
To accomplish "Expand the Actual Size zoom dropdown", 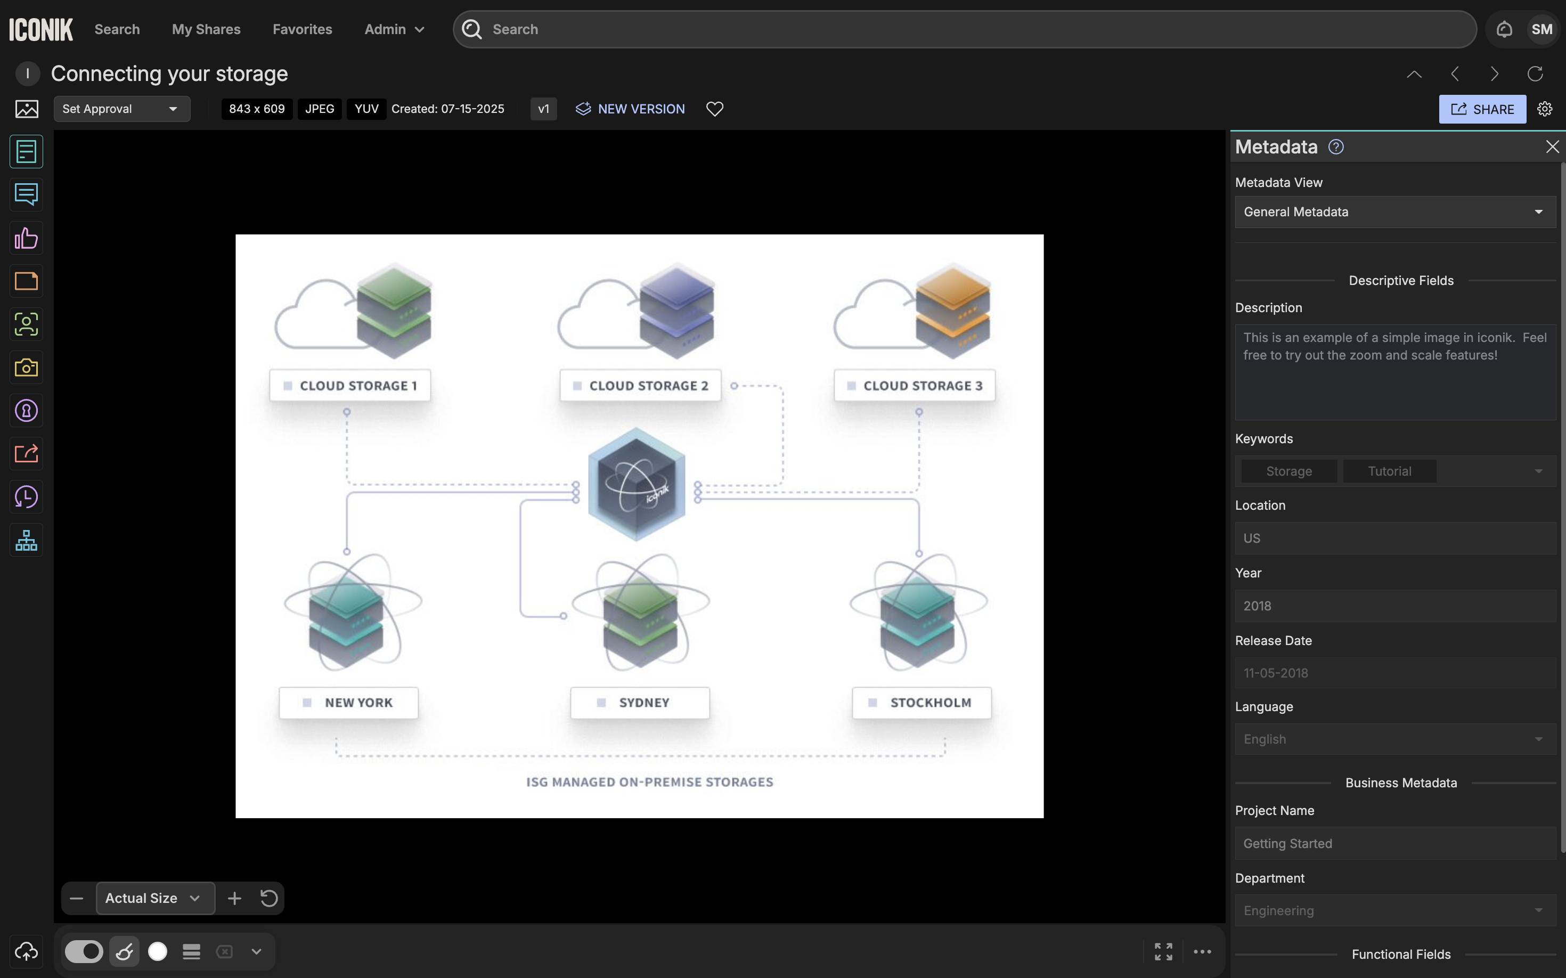I will [155, 898].
